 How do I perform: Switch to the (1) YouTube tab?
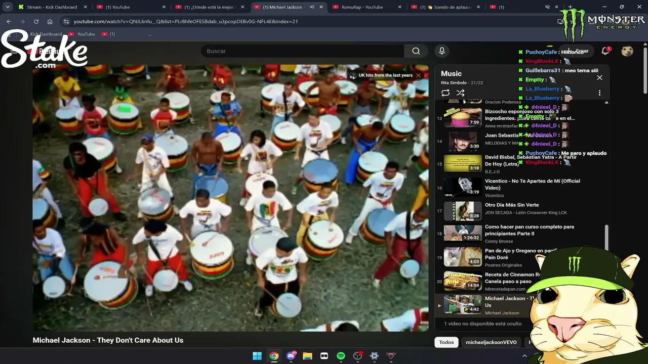pyautogui.click(x=131, y=7)
